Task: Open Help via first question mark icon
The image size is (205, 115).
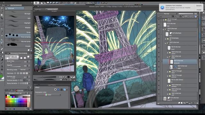Action: click(x=103, y=3)
